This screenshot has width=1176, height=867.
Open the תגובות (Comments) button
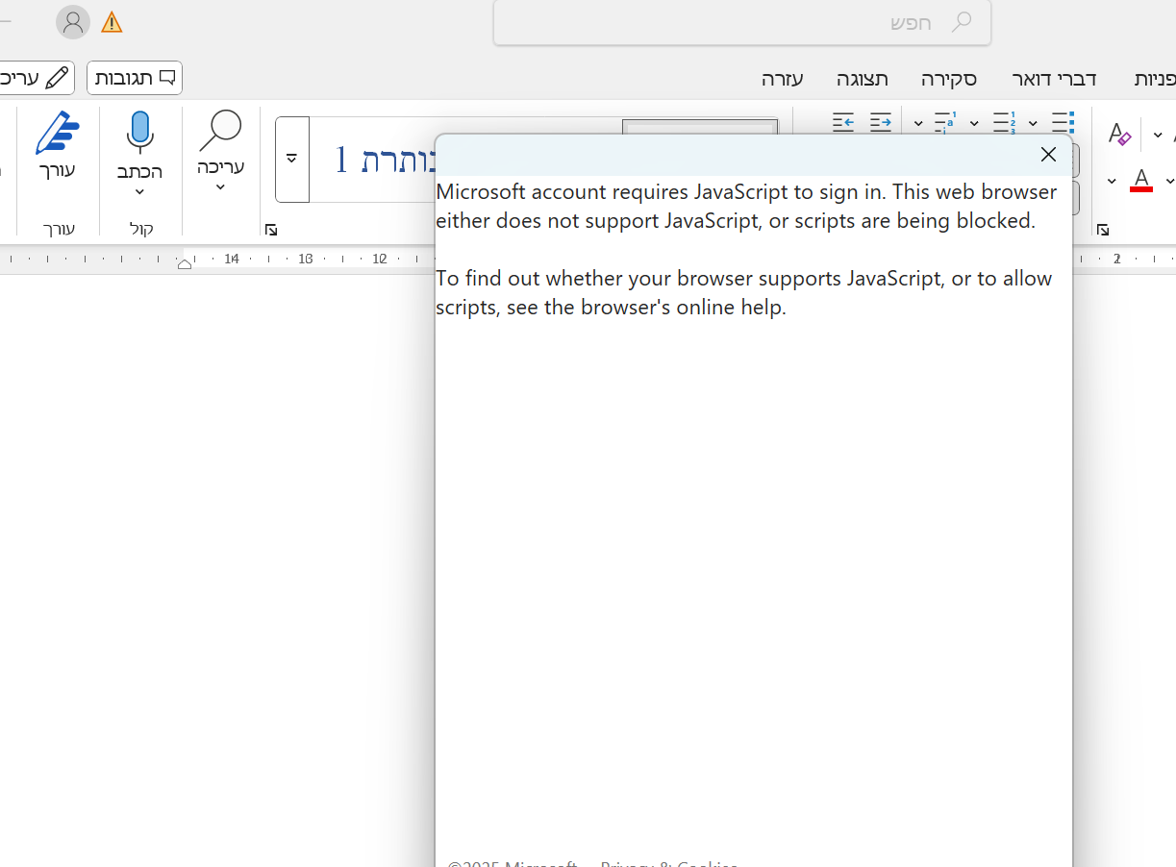click(135, 78)
